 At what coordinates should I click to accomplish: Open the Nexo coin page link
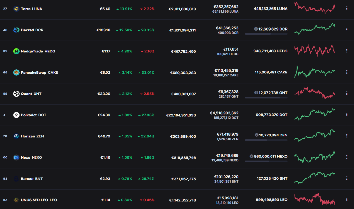pyautogui.click(x=31, y=157)
